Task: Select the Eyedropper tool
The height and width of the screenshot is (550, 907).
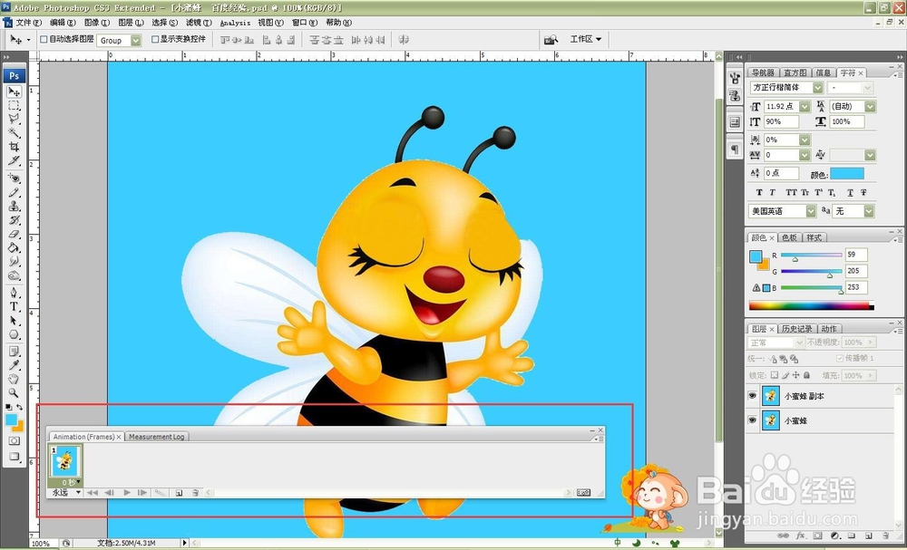Action: pyautogui.click(x=14, y=365)
